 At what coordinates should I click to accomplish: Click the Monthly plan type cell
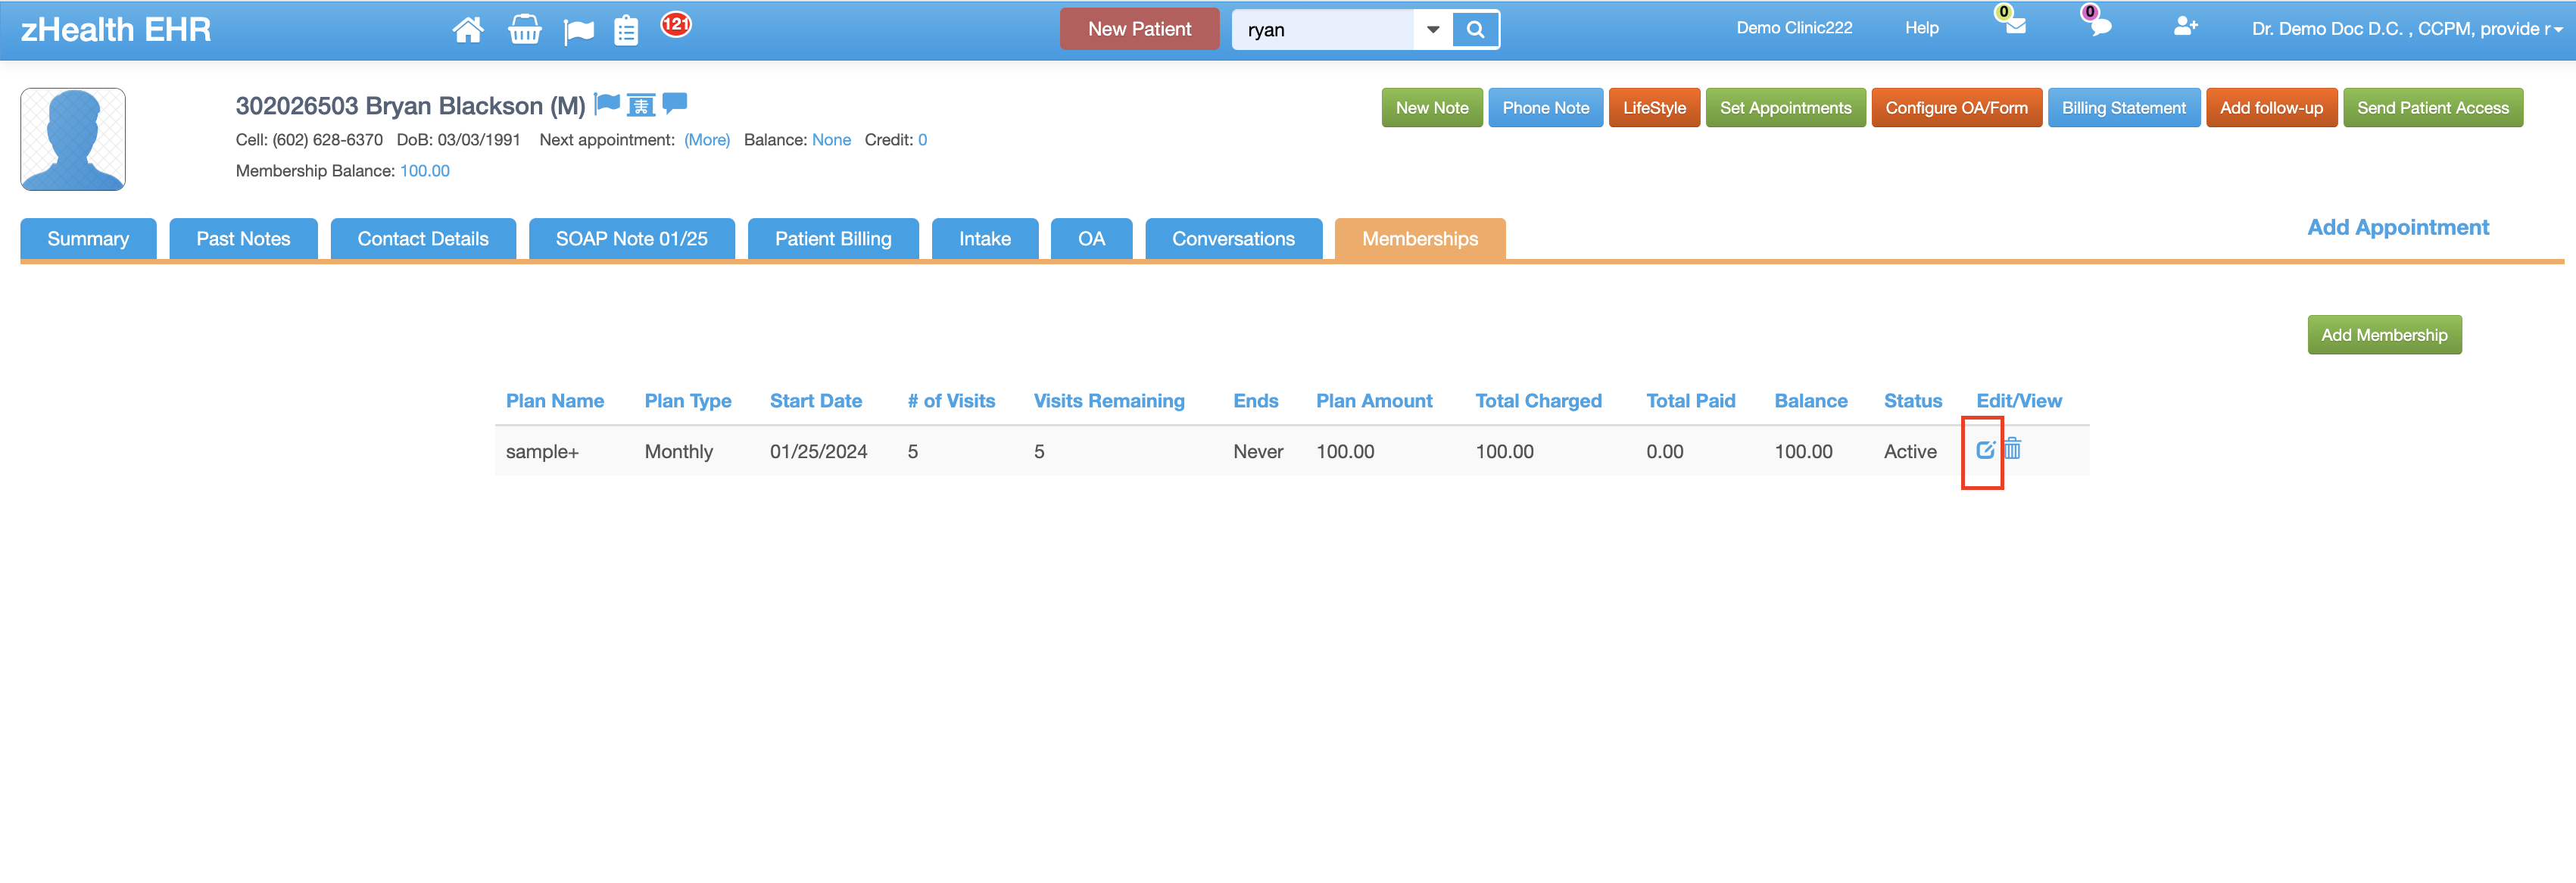click(679, 452)
